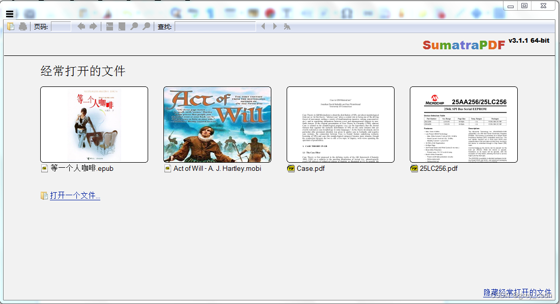Go to previous page arrow

point(81,26)
